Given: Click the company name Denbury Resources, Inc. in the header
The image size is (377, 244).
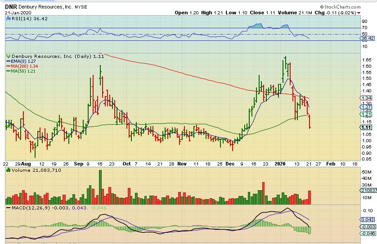Looking at the screenshot, I should (45, 7).
